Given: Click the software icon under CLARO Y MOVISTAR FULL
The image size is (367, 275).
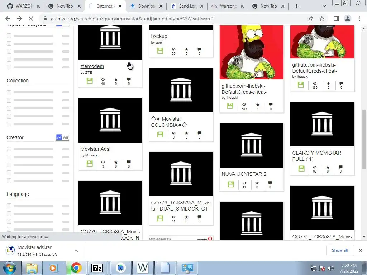Looking at the screenshot, I should pyautogui.click(x=301, y=168).
